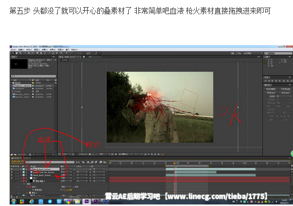Enable Frame Blending switch in timeline header
Screen dimensions: 293x206
tap(92, 162)
